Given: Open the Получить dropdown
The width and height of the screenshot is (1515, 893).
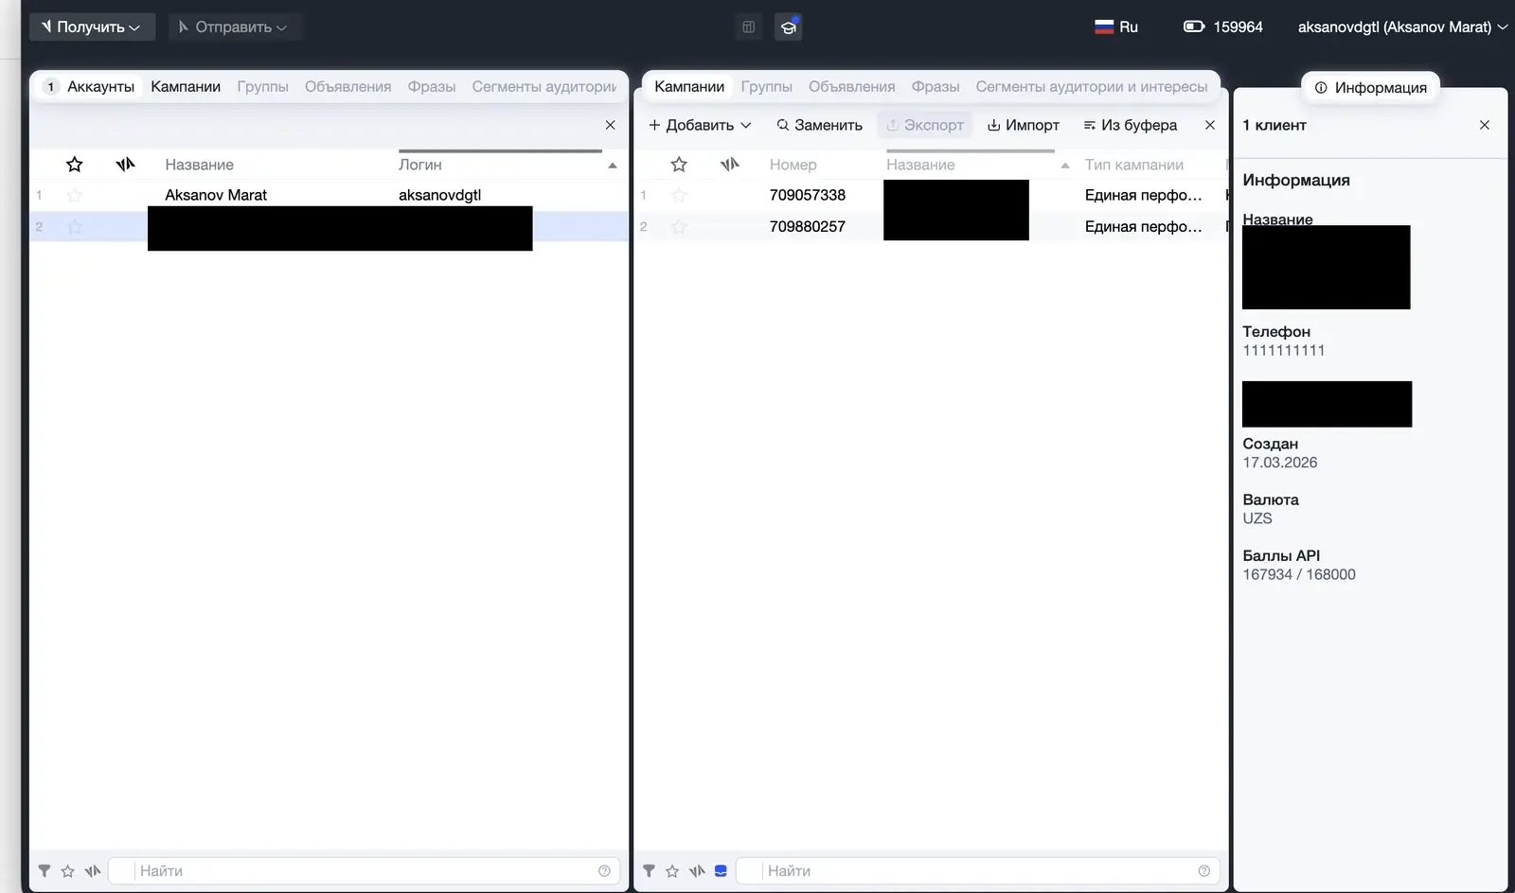Looking at the screenshot, I should 90,26.
